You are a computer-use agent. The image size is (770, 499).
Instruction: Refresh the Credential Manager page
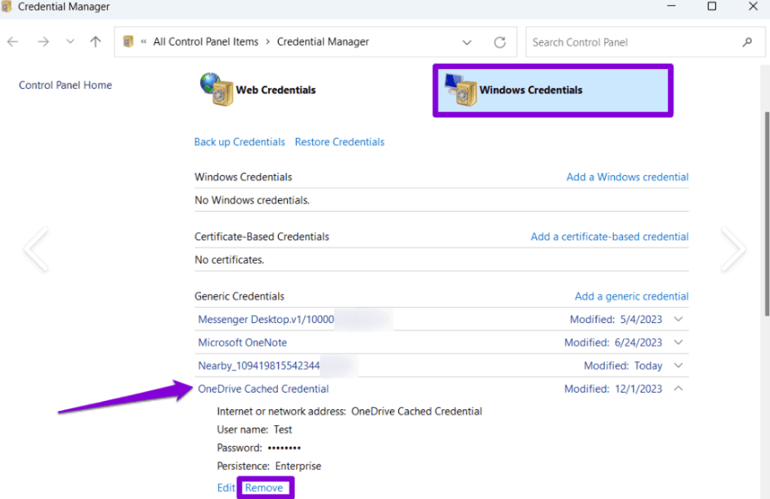500,42
